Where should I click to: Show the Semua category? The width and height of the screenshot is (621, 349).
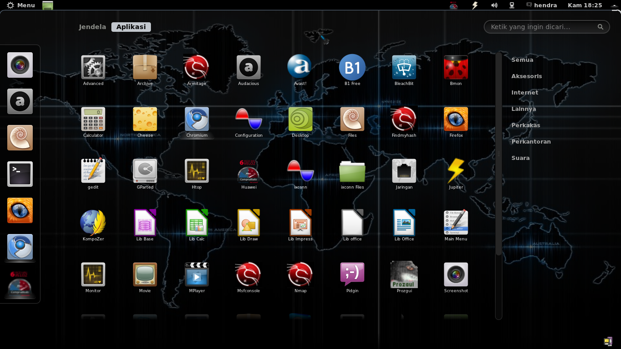522,60
